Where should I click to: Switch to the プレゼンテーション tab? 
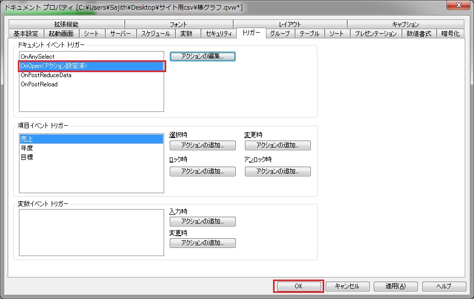coord(375,33)
